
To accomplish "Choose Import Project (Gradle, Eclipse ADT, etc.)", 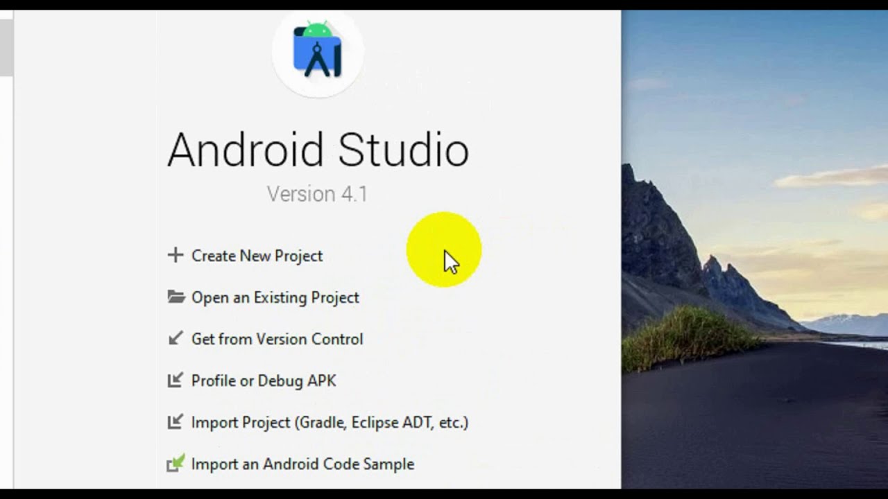I will tap(330, 422).
